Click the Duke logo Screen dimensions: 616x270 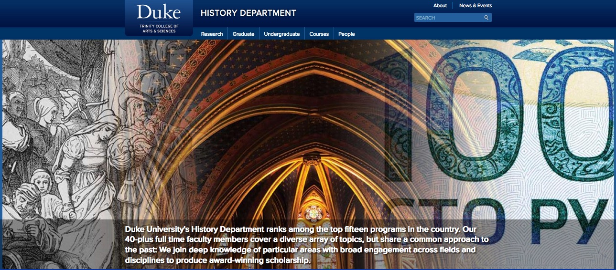(159, 11)
